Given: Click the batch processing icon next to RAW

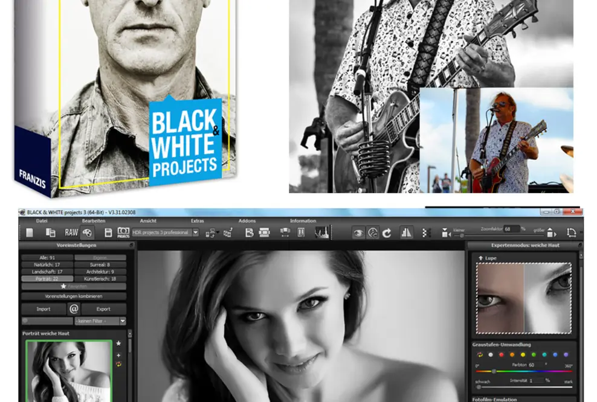Looking at the screenshot, I should pyautogui.click(x=51, y=232).
